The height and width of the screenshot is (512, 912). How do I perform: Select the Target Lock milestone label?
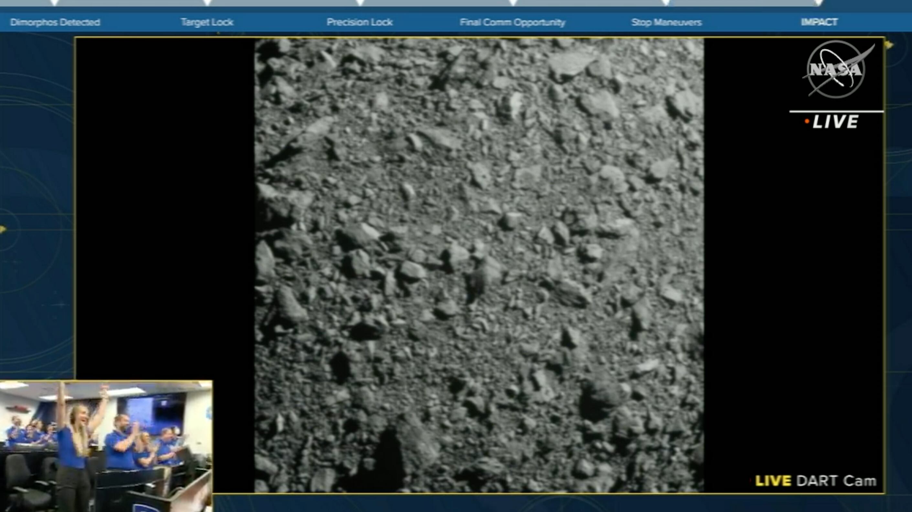207,22
